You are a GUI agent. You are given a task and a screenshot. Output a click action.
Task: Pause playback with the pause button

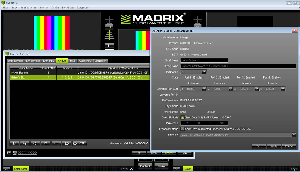tap(109, 45)
